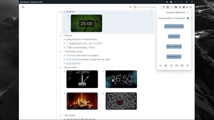Click the open book icon in the popup footer
Image resolution: width=214 pixels, height=120 pixels.
[x=171, y=66]
